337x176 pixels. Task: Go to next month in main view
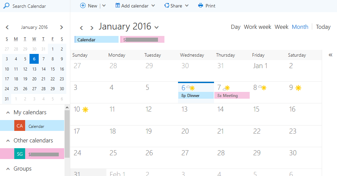(92, 28)
